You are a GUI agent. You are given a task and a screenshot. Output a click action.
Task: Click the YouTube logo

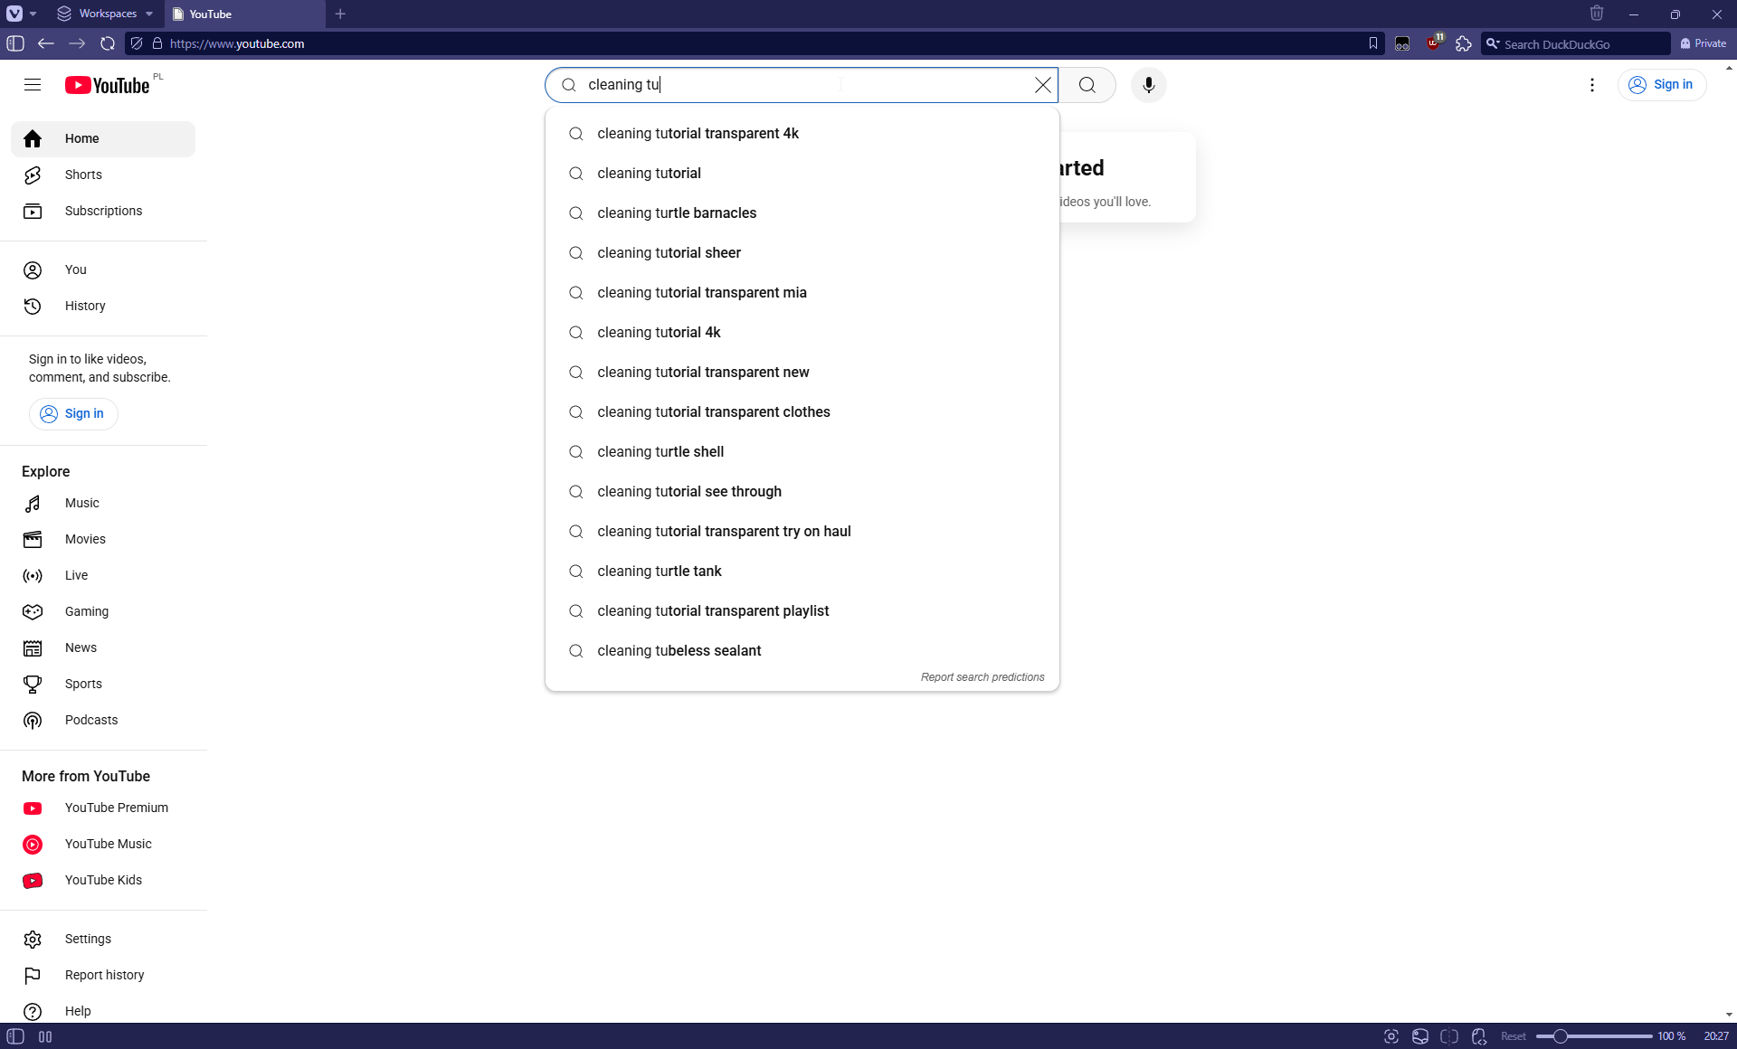[x=107, y=85]
